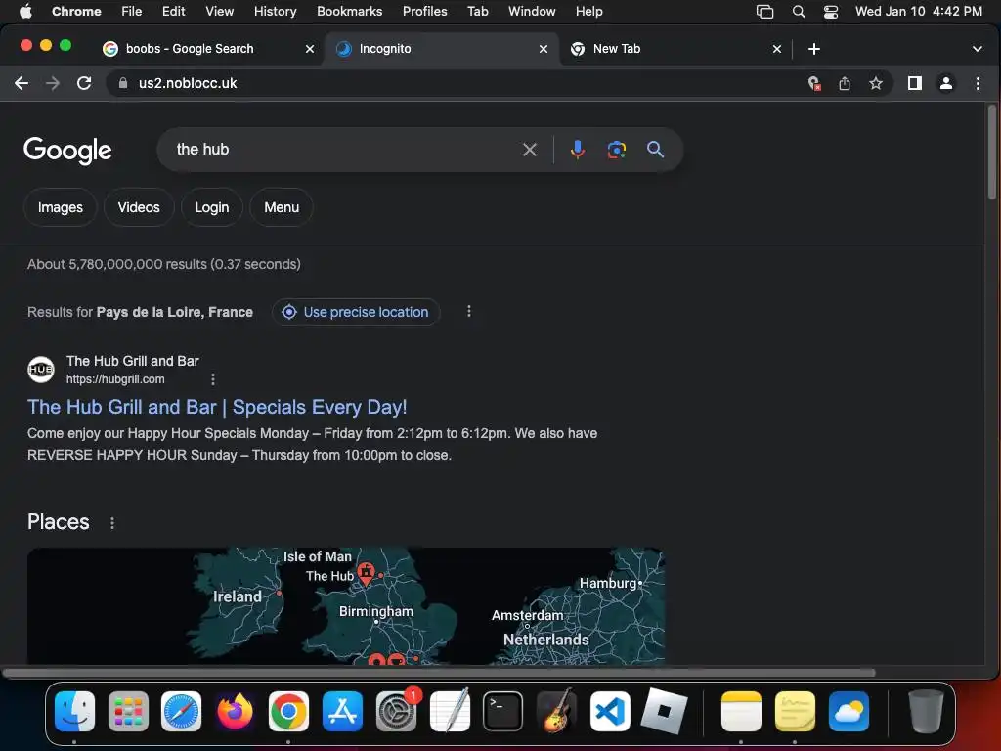Go back with the browser back arrow
1001x751 pixels.
pos(22,83)
